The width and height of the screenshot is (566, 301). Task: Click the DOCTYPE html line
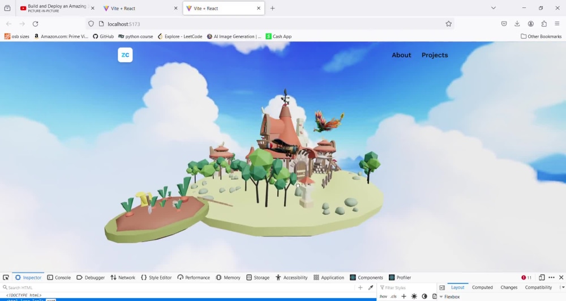click(x=23, y=295)
